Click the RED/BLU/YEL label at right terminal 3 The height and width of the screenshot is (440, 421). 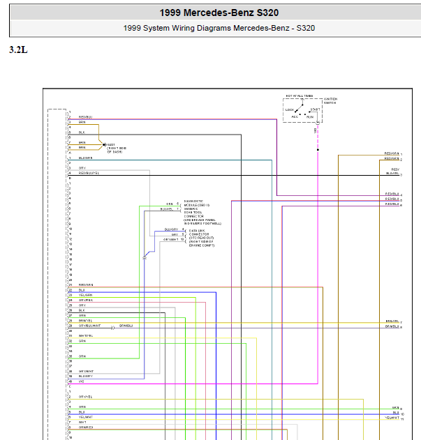(392, 172)
